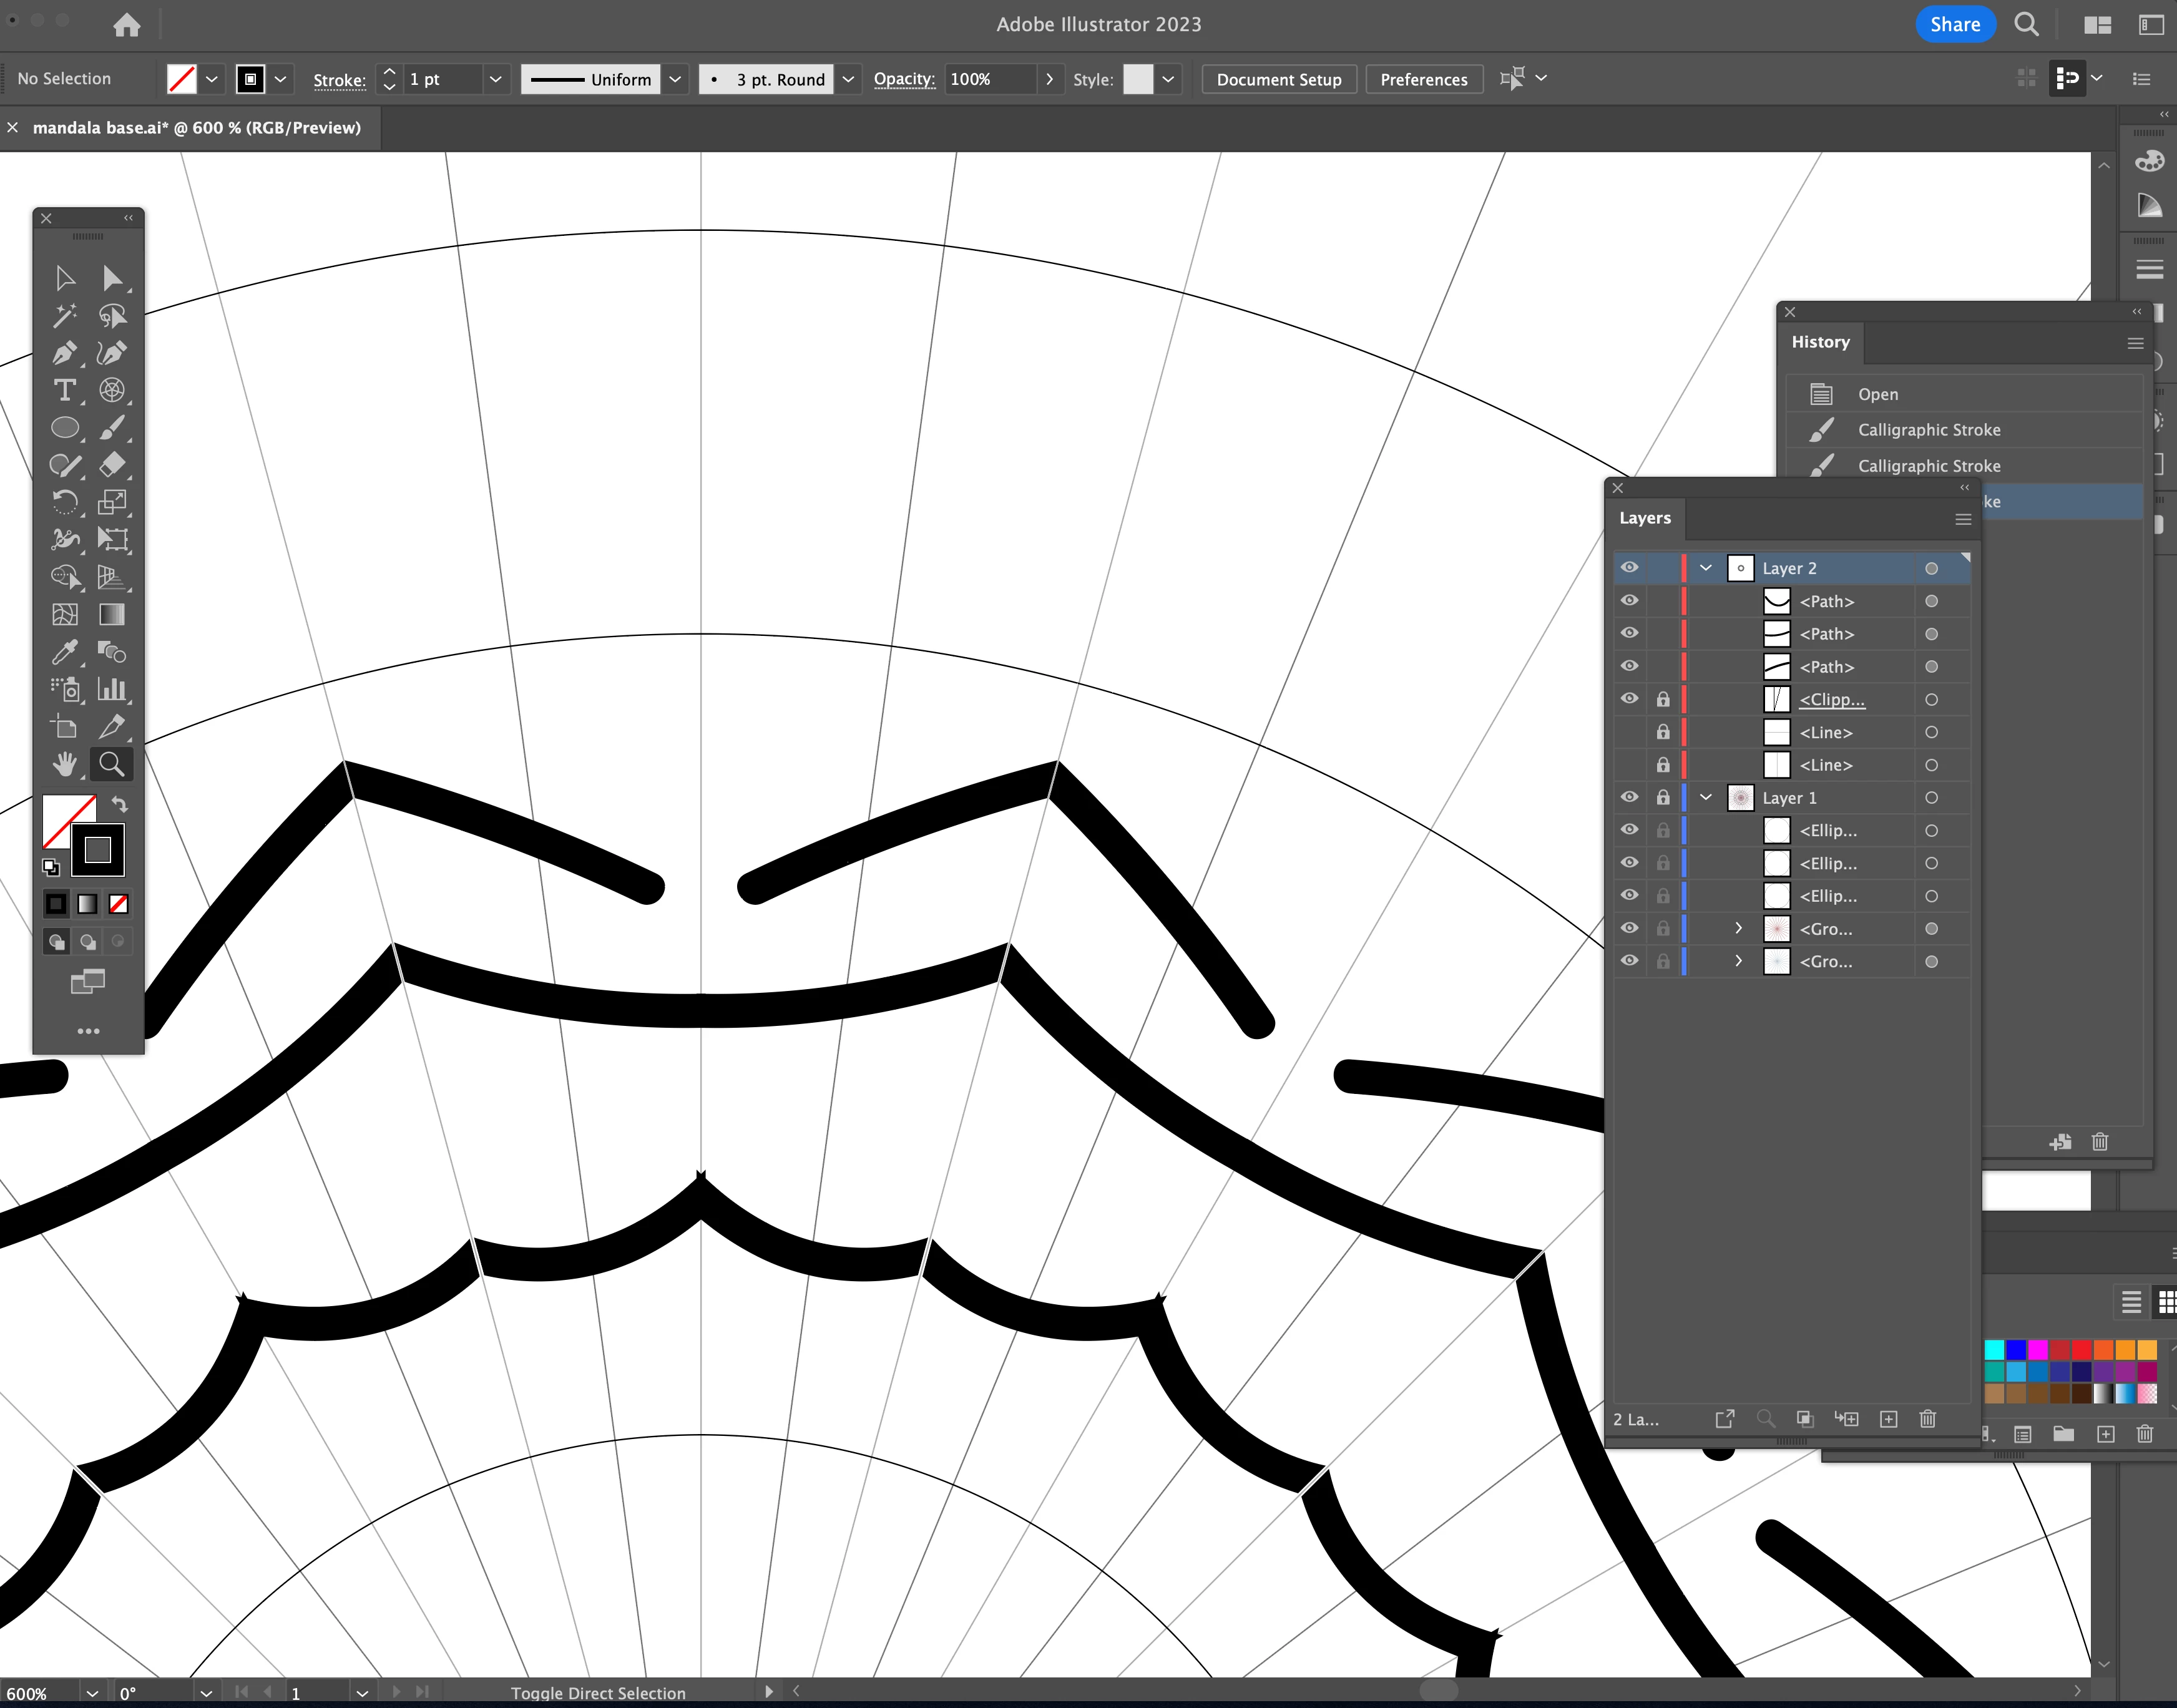Collapse the Layer 2 disclosure arrow
The width and height of the screenshot is (2177, 1708).
pos(1706,568)
